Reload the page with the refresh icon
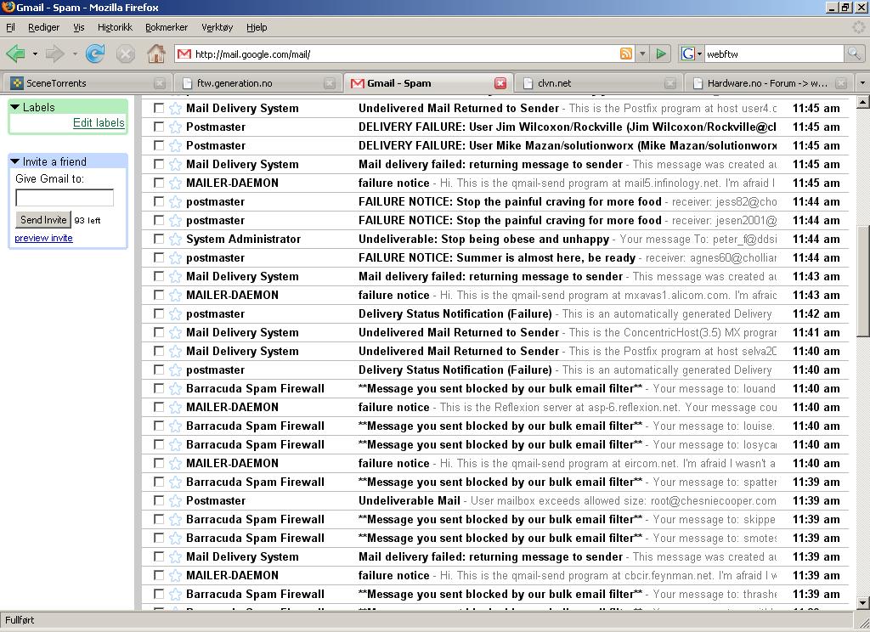 tap(95, 54)
